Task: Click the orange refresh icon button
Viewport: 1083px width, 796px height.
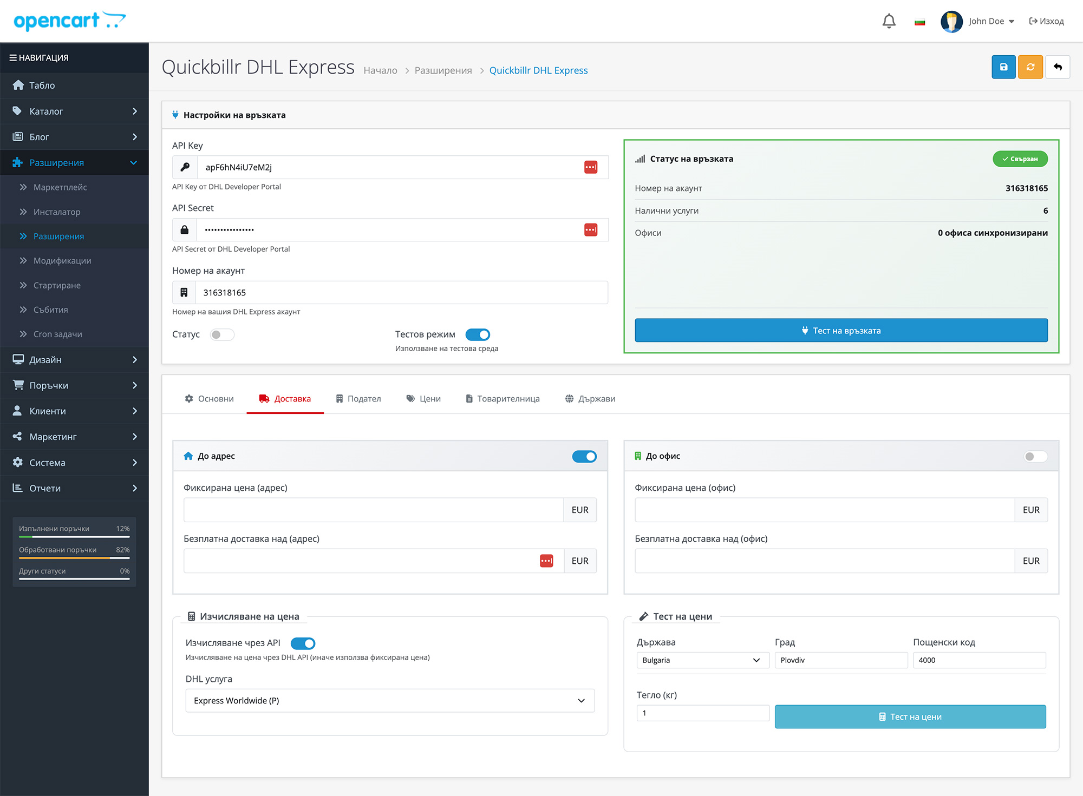Action: 1030,67
